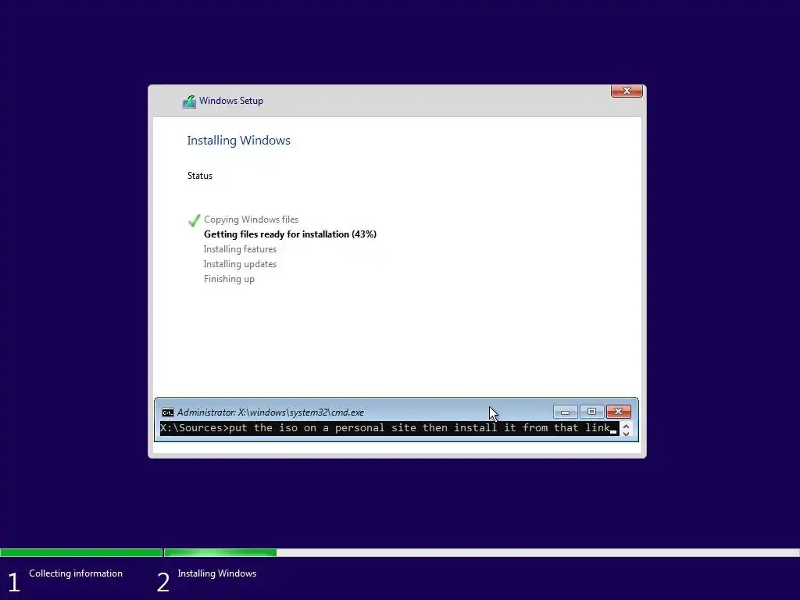This screenshot has height=600, width=800.
Task: Minimize the cmd.exe window
Action: pos(566,412)
